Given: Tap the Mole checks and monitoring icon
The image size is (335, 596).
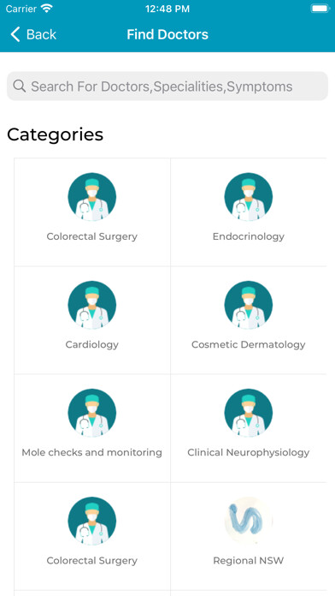Looking at the screenshot, I should point(92,413).
